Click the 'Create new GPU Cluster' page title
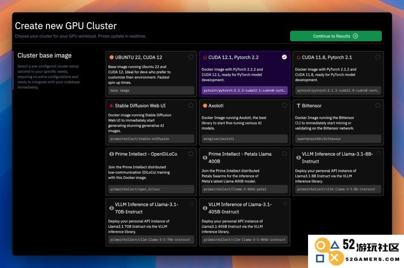Screen dimensions: 404x268 click(66, 26)
